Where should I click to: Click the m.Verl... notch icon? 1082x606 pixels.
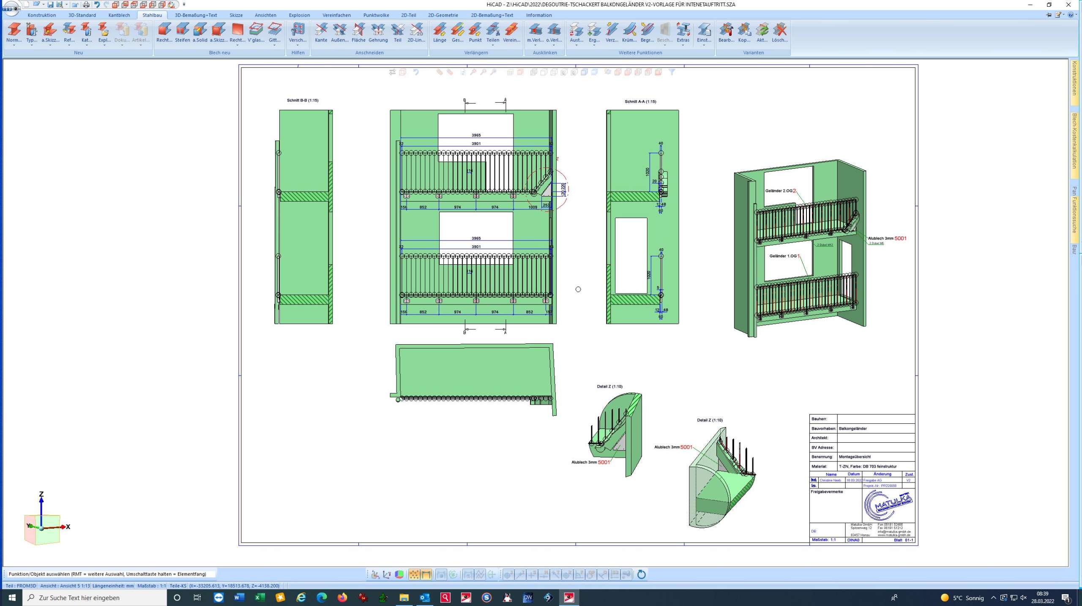(535, 30)
